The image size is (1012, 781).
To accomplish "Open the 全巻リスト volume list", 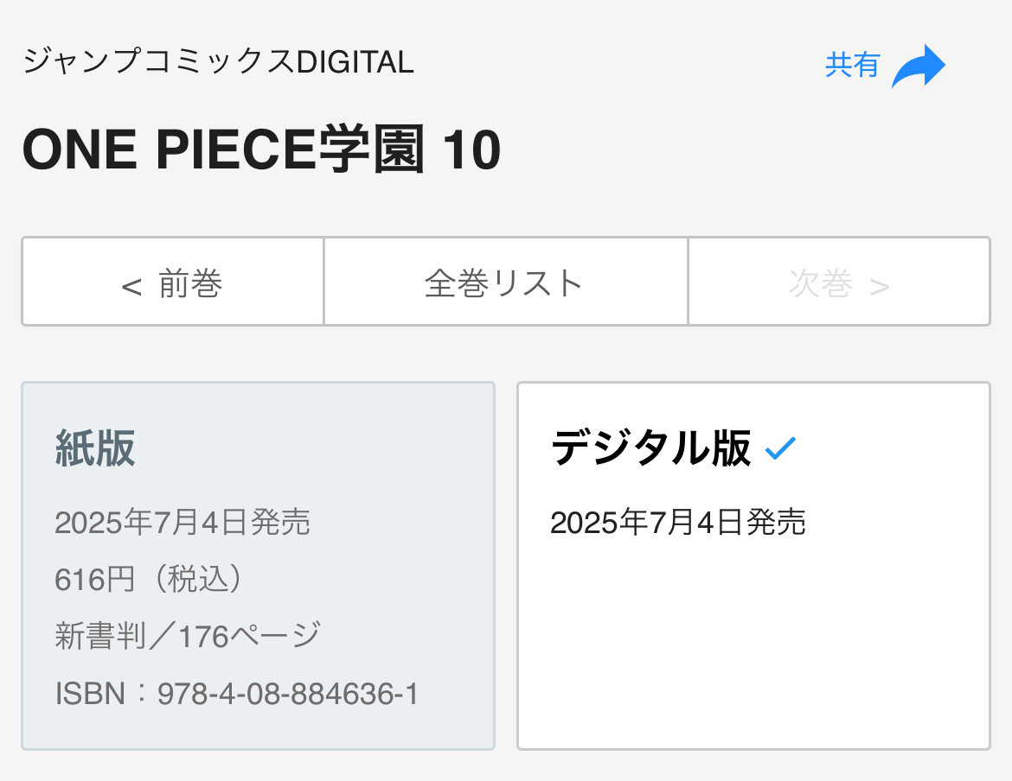I will tap(505, 283).
